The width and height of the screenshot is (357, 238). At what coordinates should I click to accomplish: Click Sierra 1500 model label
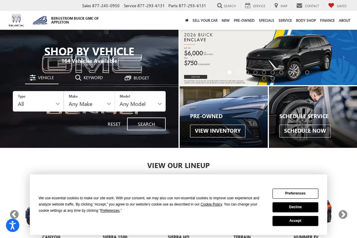coord(115,237)
